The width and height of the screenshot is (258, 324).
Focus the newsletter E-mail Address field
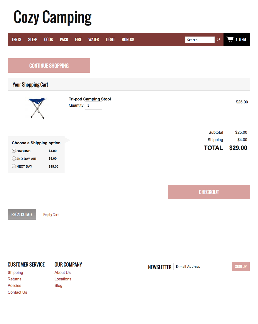202,267
